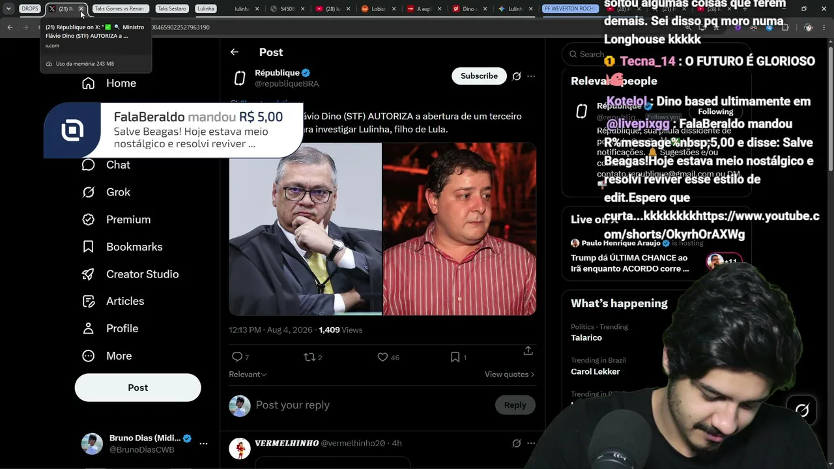Click the search magnifier icon
Screen dimensions: 834x469
click(573, 55)
